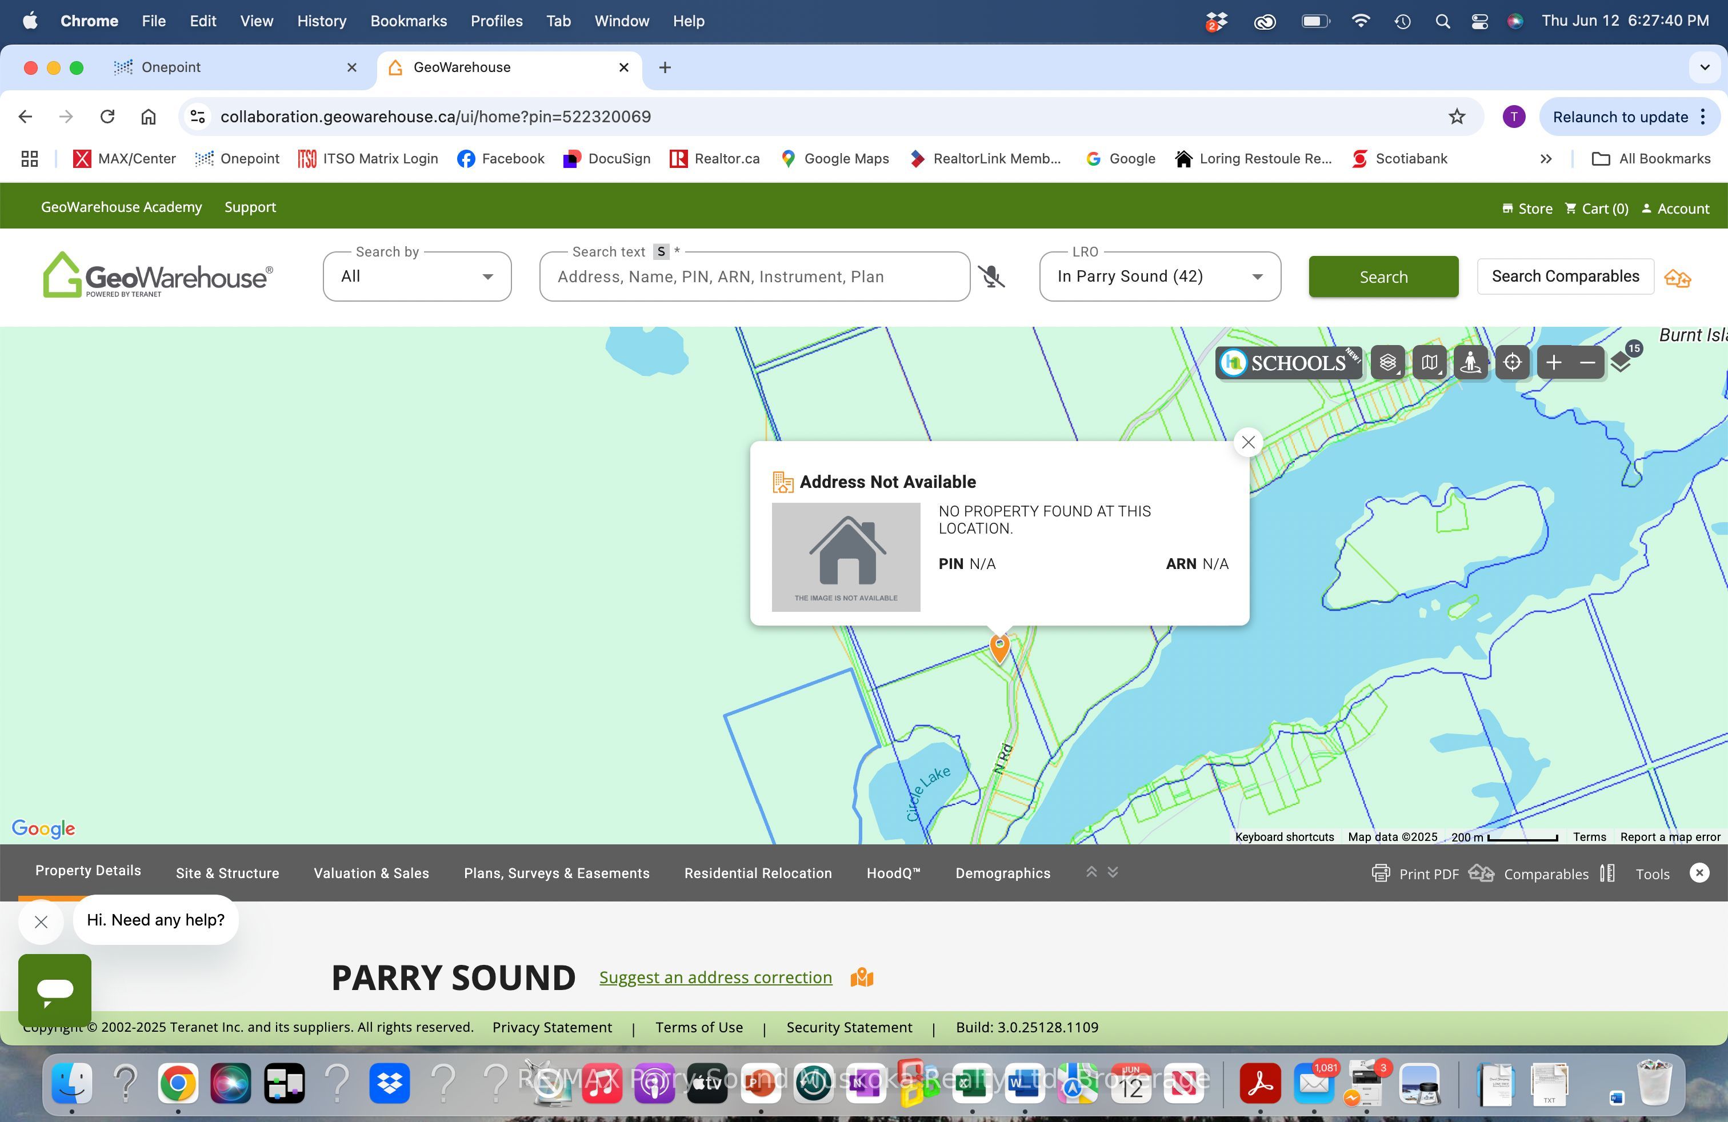
Task: Click the Print PDF printer button
Action: coord(1415,873)
